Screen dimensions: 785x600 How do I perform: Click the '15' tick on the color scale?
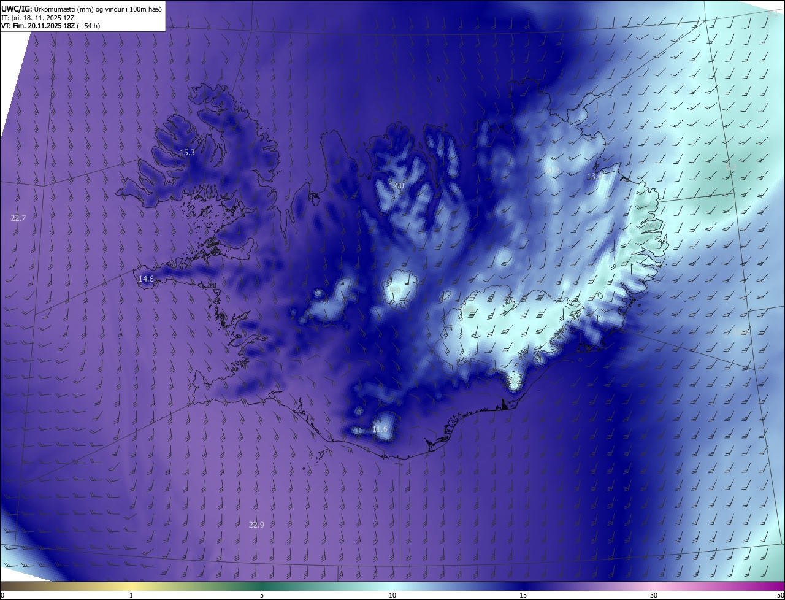[523, 596]
